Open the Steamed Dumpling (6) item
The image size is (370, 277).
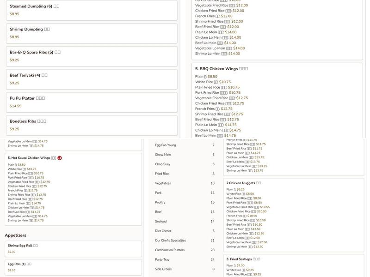(92, 10)
